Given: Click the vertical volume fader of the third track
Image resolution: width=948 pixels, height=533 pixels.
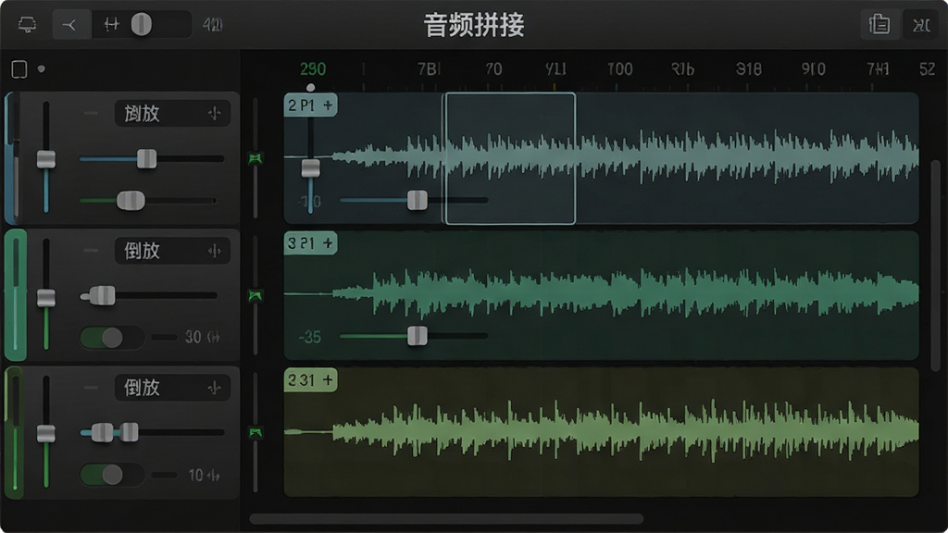Looking at the screenshot, I should [46, 433].
